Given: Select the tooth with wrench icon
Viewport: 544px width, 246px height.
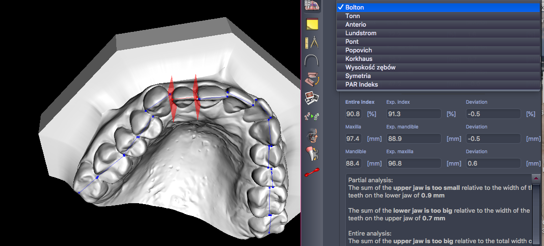Looking at the screenshot, I should (312, 153).
